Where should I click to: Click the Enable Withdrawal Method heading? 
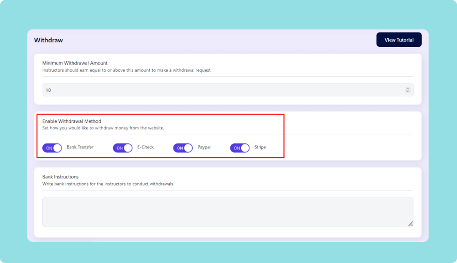pos(72,121)
